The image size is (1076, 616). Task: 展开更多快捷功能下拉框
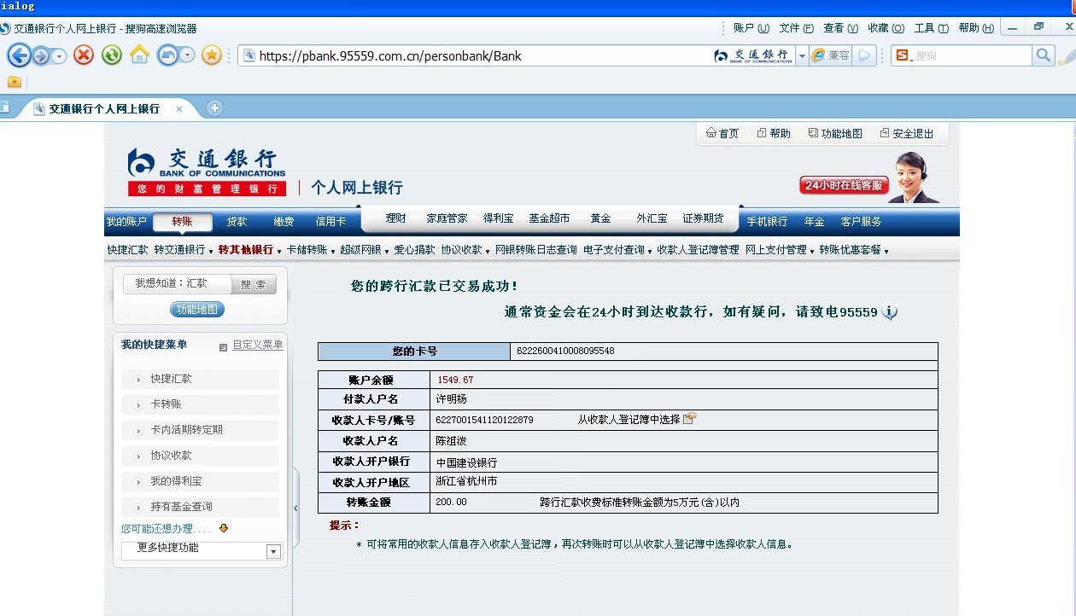(x=272, y=551)
